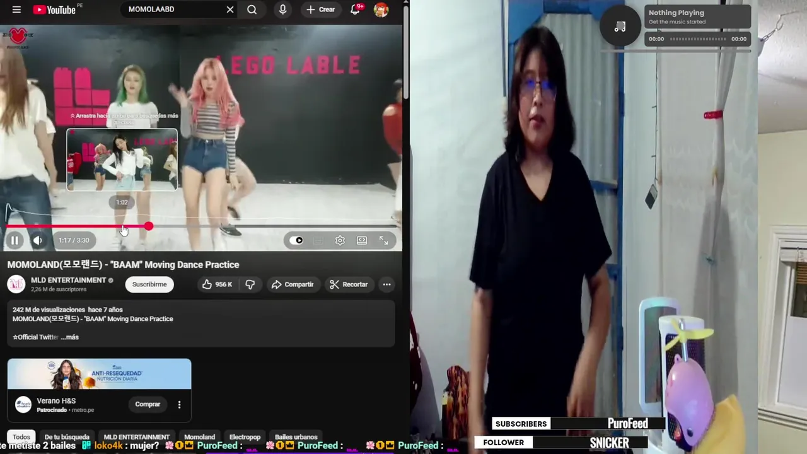Open the Crear create menu
The image size is (807, 454).
321,9
